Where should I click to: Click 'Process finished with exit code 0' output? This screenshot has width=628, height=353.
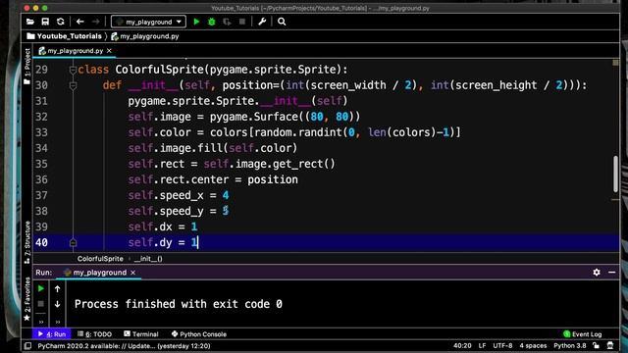coord(179,304)
